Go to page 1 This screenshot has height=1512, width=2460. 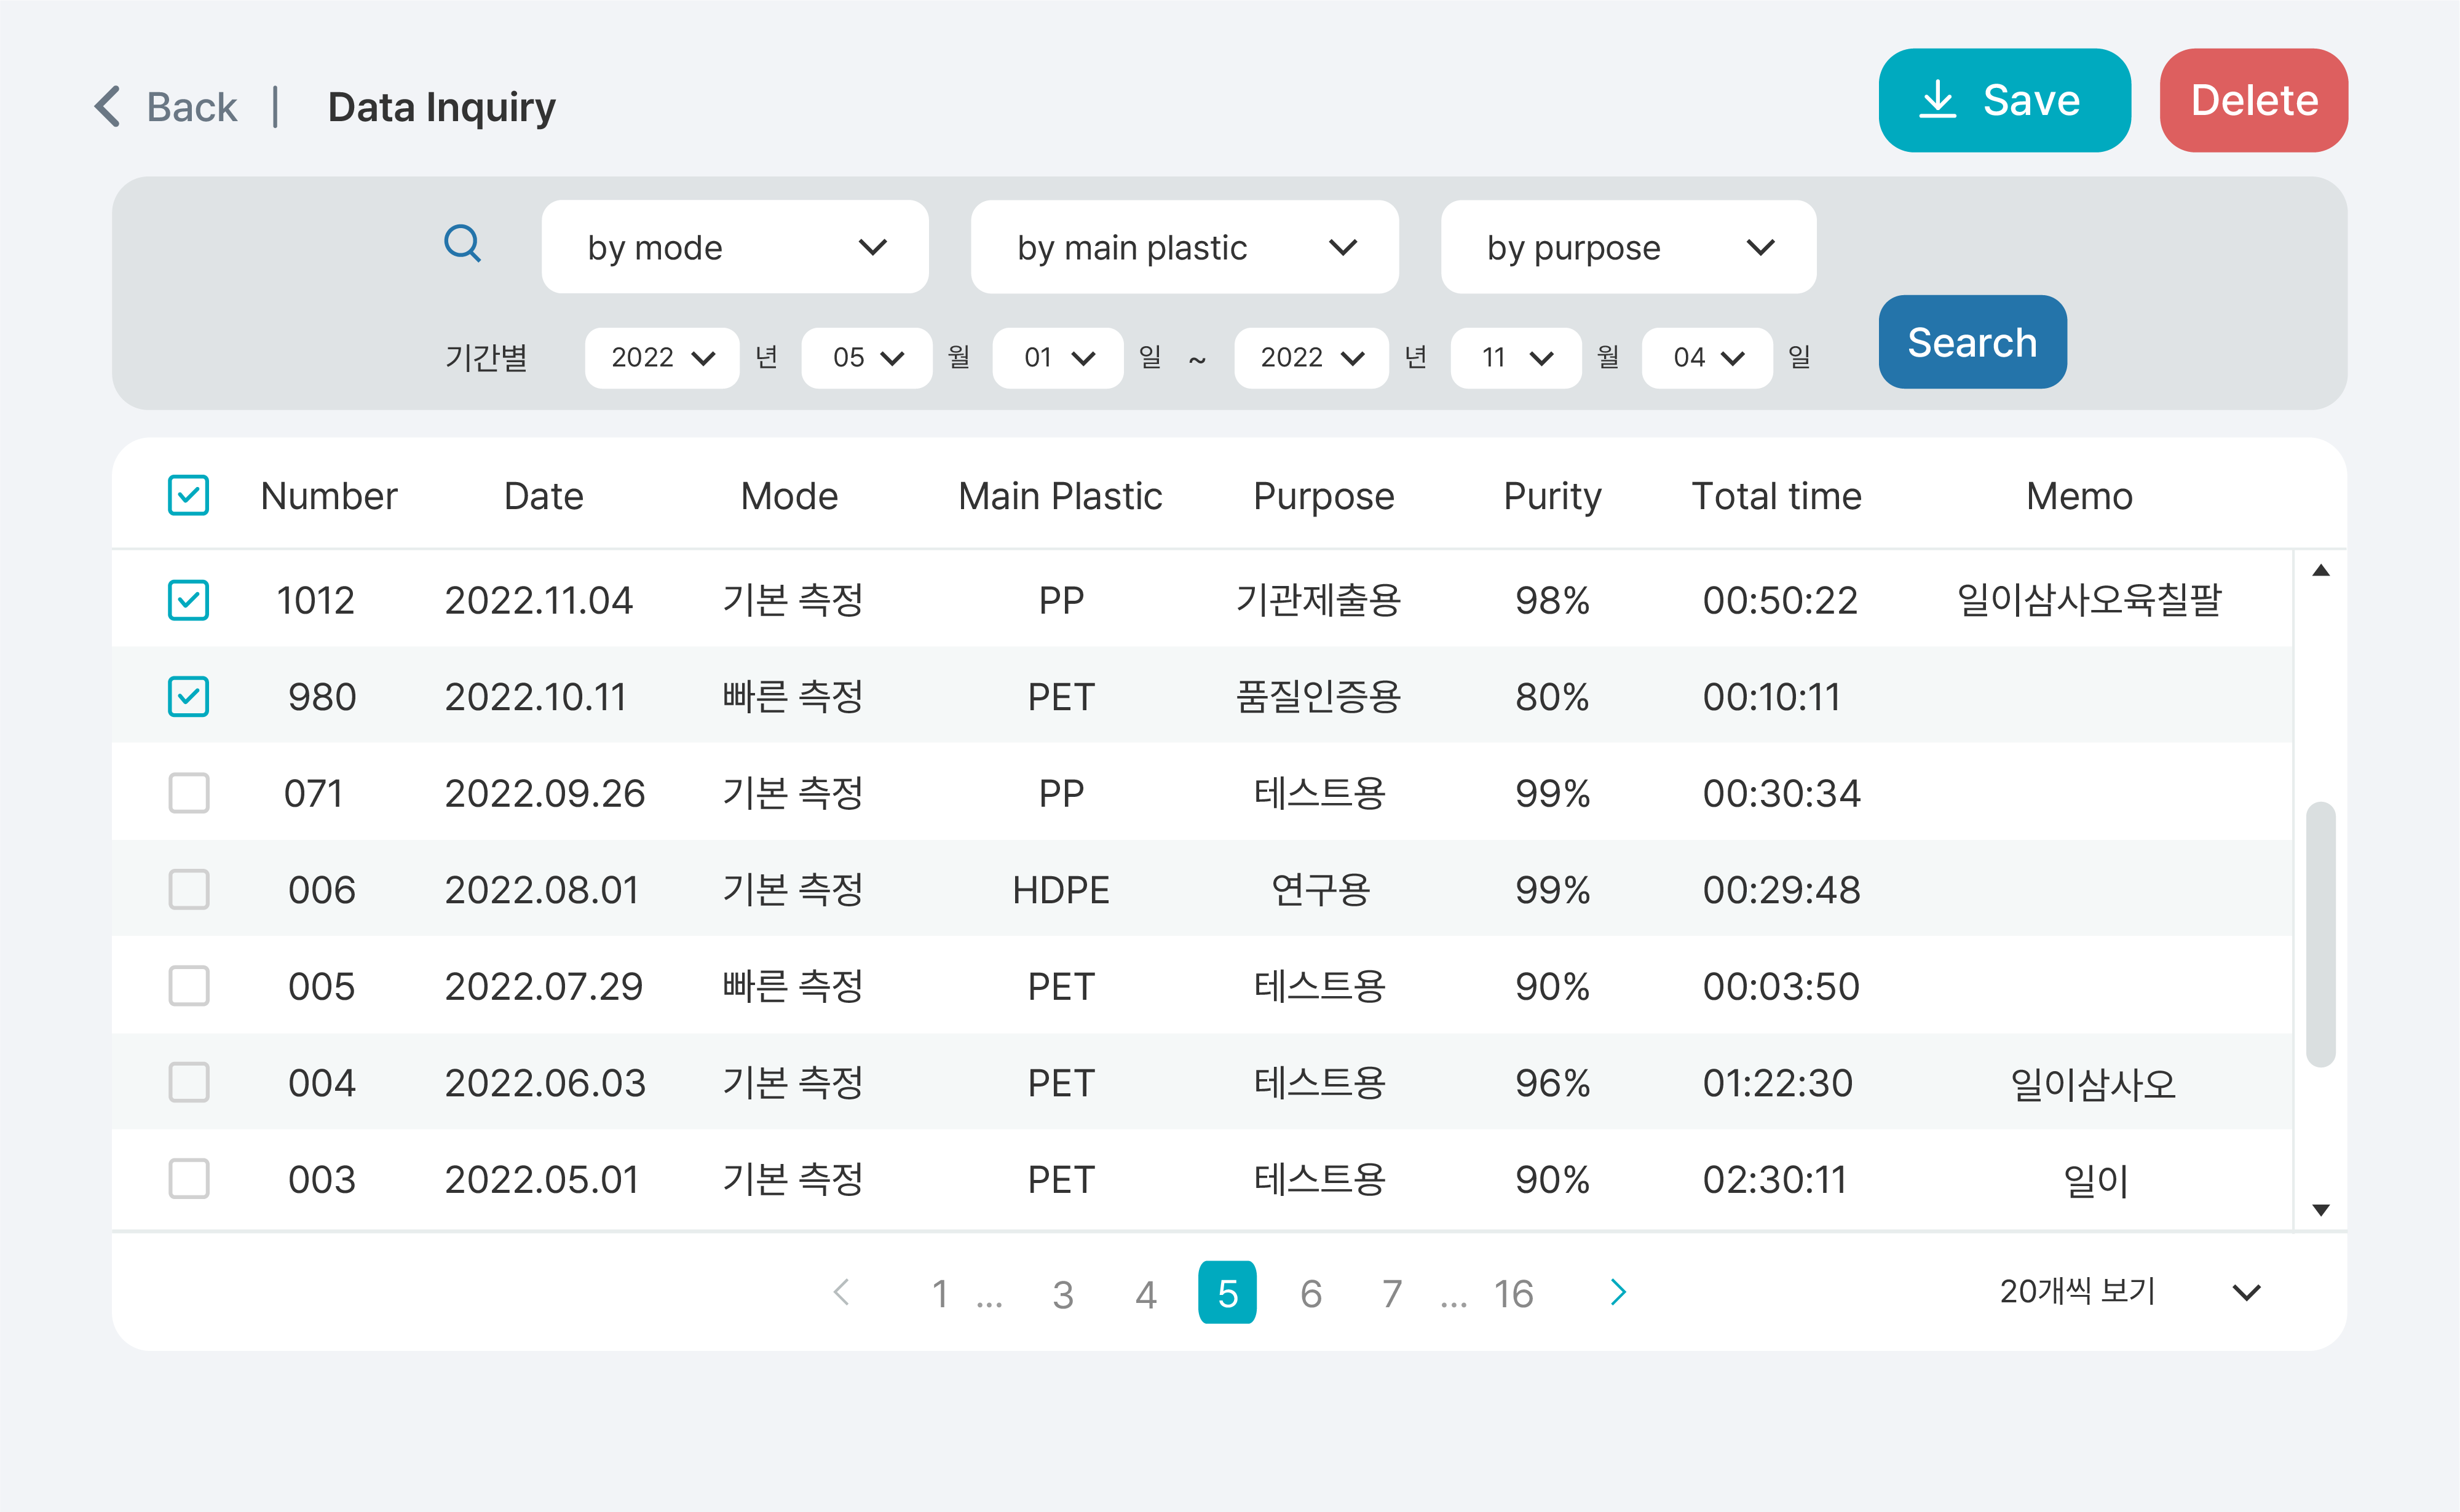(940, 1294)
